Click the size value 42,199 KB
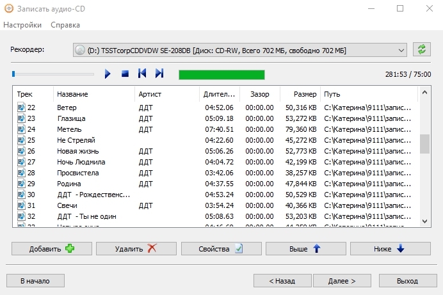443x295 pixels. 301,162
